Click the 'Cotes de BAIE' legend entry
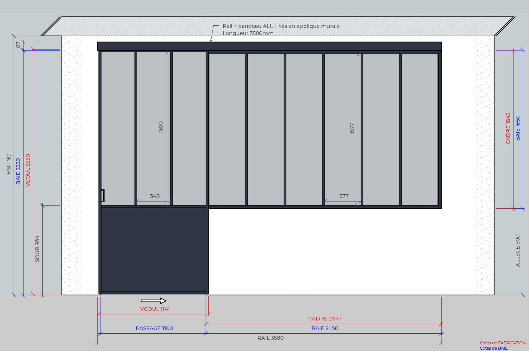The width and height of the screenshot is (529, 351). (x=493, y=348)
